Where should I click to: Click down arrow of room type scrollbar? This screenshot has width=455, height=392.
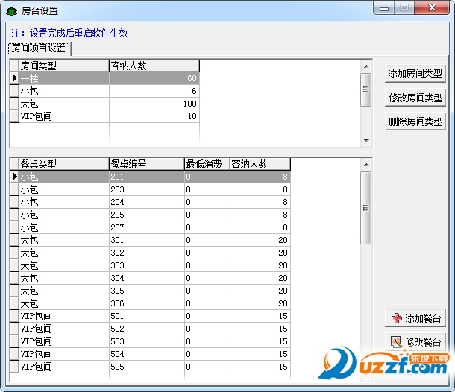coord(366,140)
